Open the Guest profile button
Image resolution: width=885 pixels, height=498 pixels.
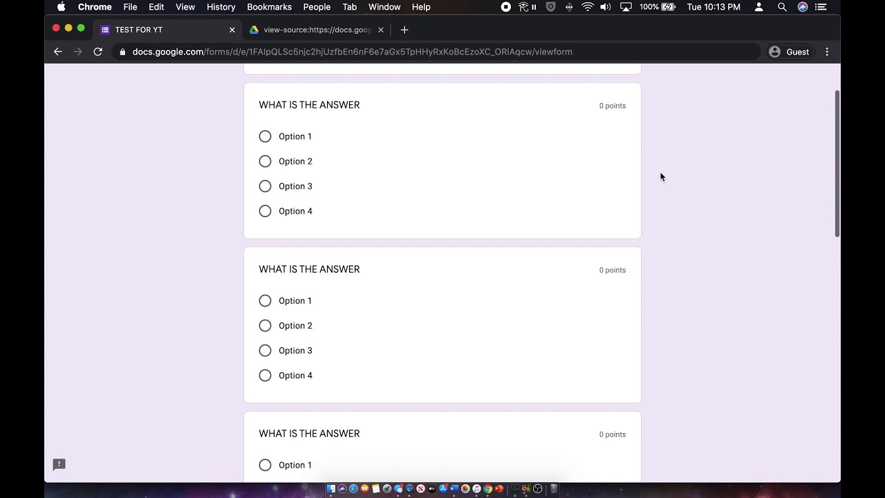tap(789, 52)
